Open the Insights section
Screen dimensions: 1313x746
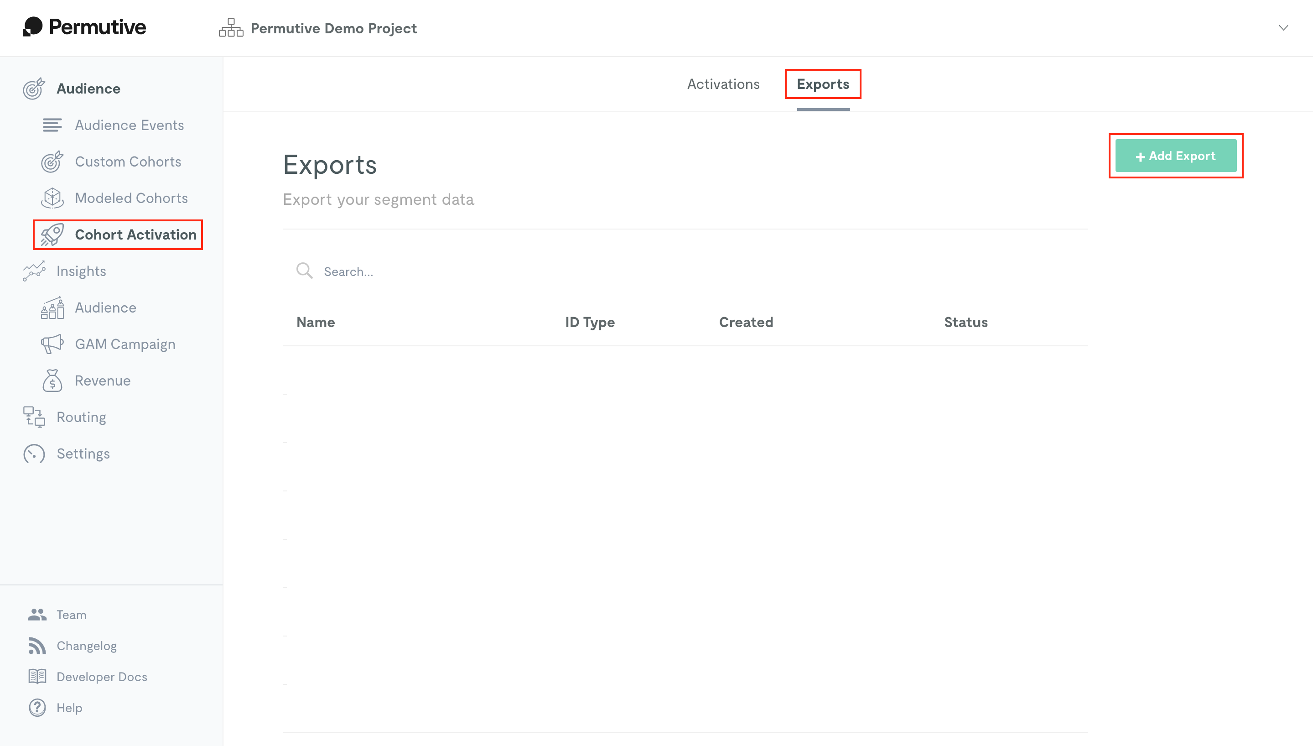pos(82,271)
